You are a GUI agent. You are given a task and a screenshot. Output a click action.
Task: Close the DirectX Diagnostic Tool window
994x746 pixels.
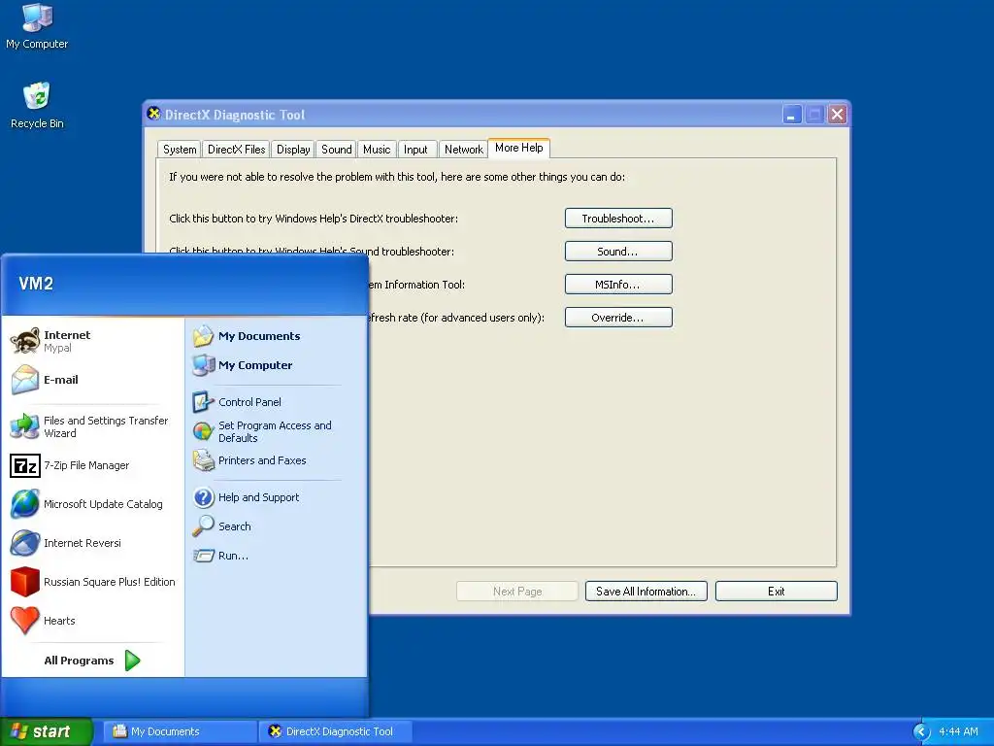click(x=837, y=115)
